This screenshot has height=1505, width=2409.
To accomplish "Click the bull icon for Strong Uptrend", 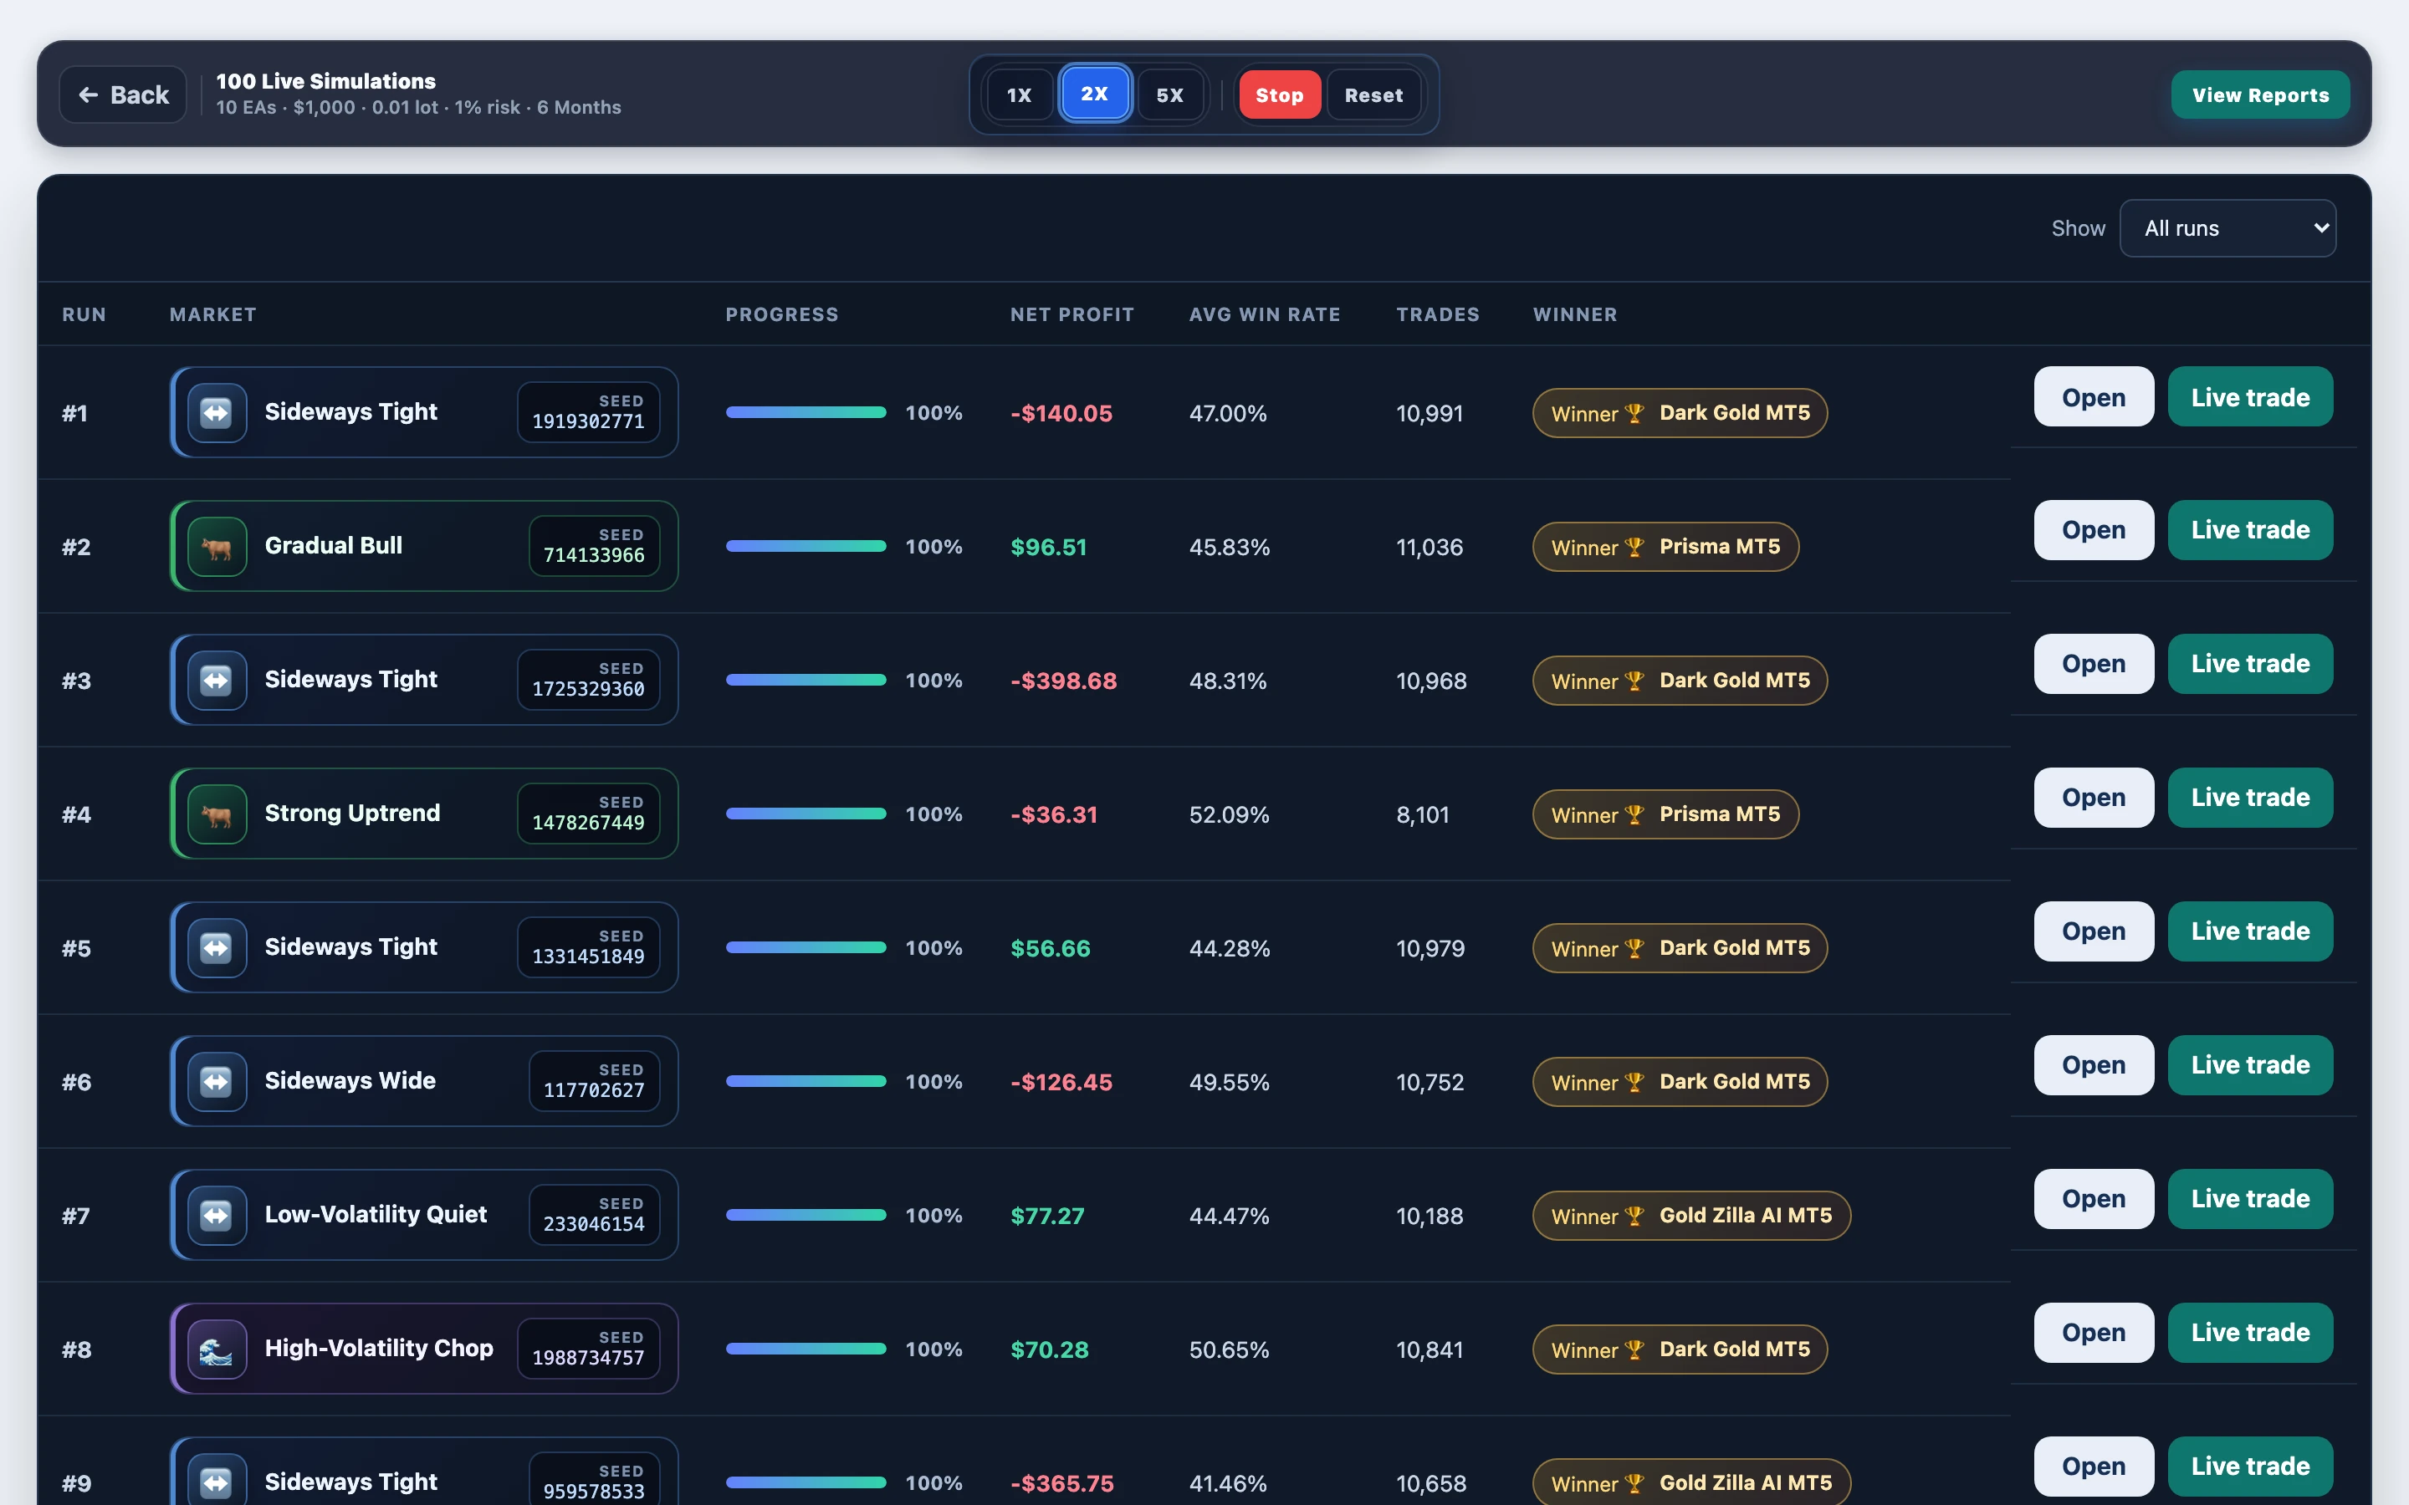I will click(217, 814).
